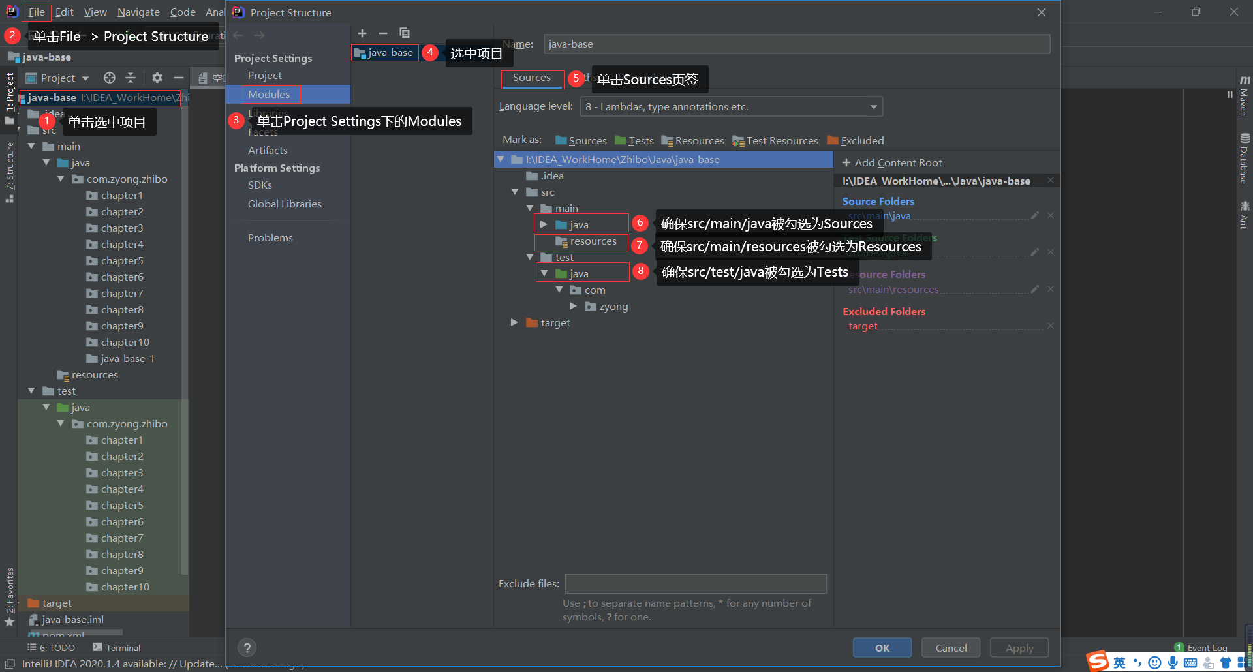Click the settings gear in Project panel
Image resolution: width=1253 pixels, height=672 pixels.
pos(157,78)
